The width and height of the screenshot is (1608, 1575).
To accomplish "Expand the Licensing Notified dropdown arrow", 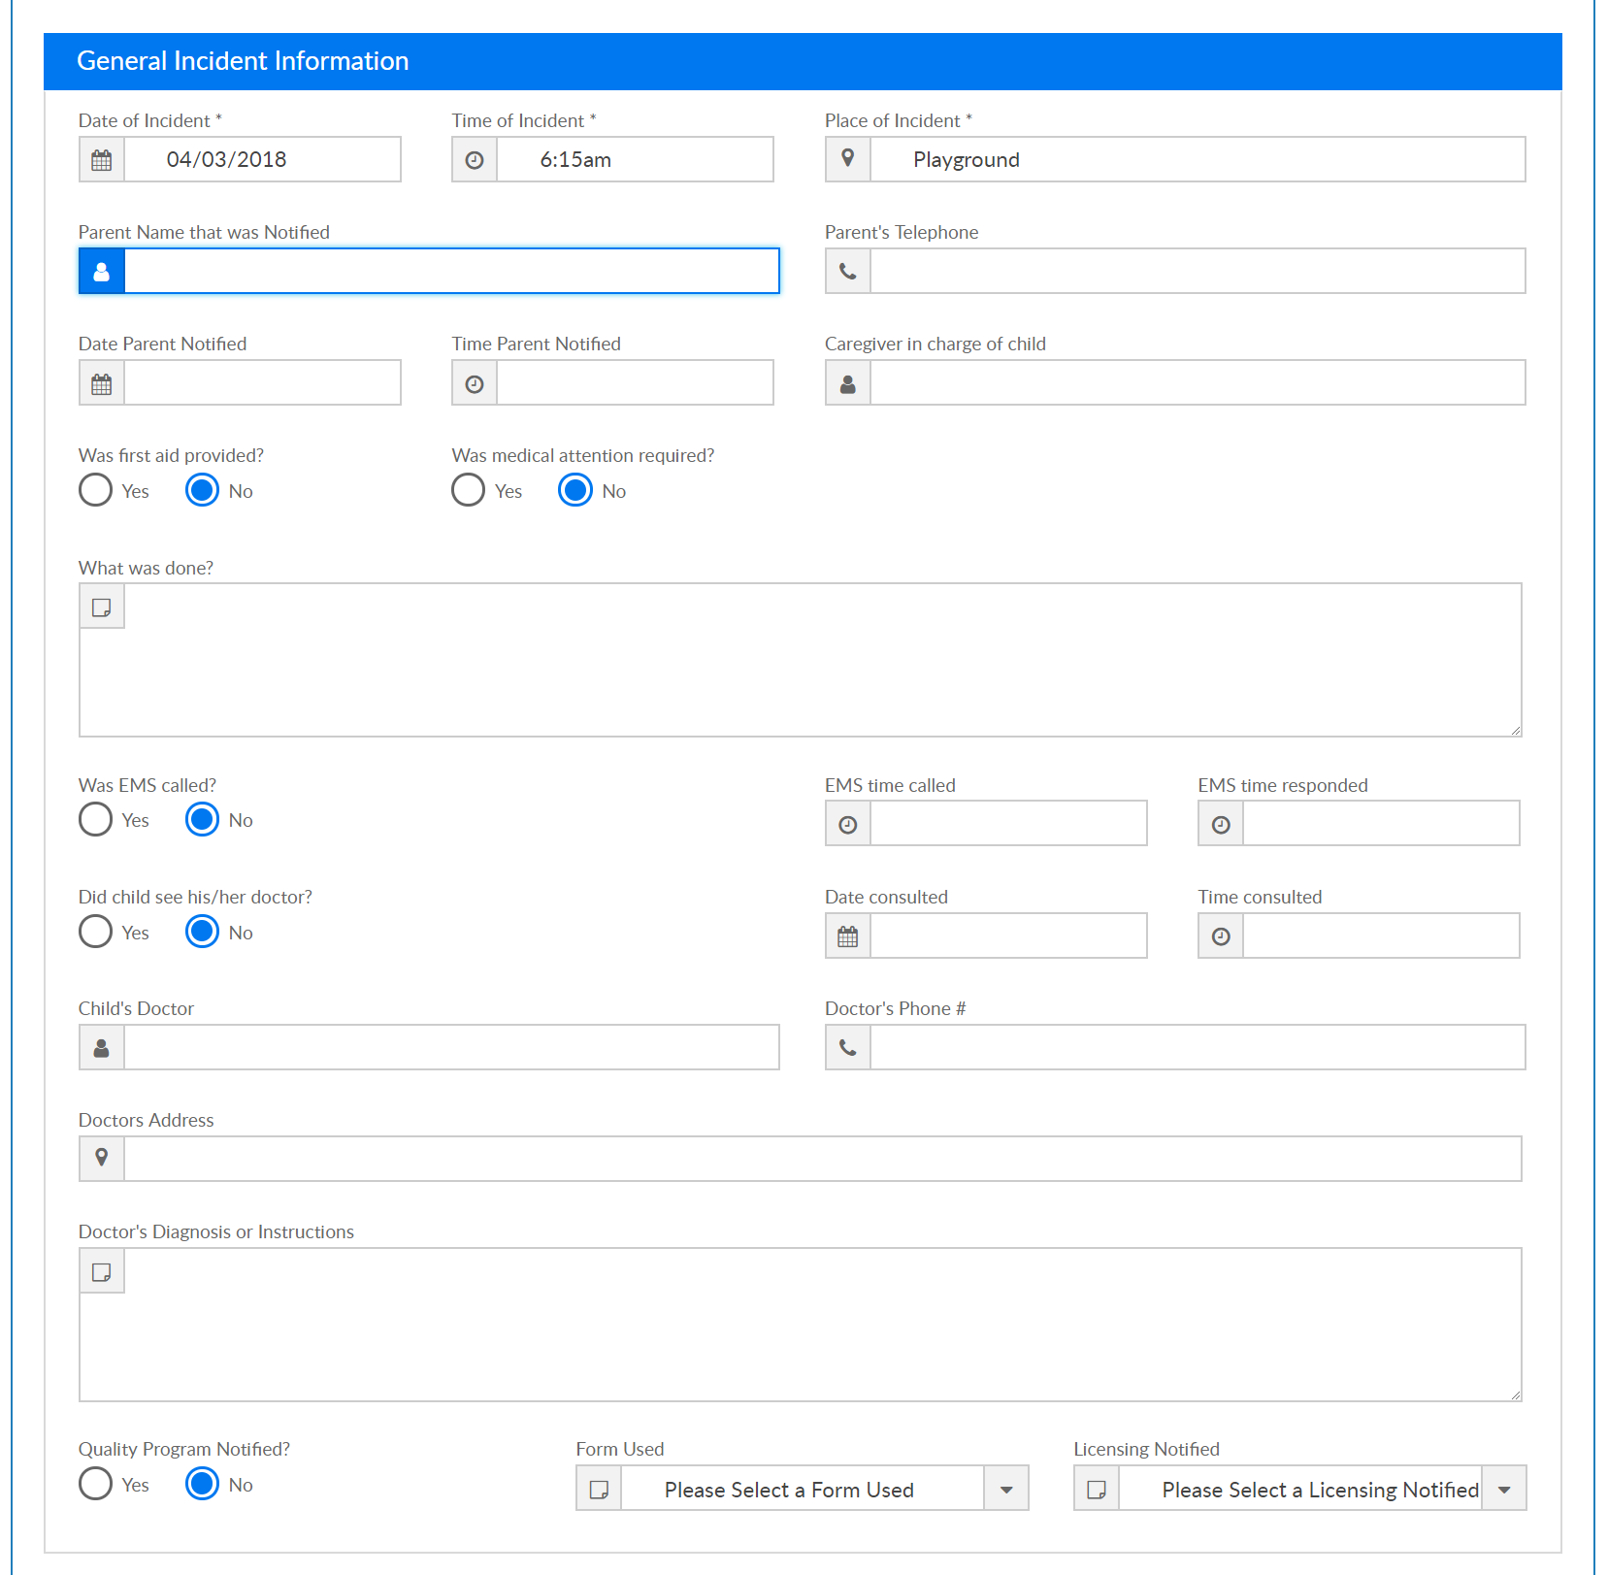I will (1504, 1489).
